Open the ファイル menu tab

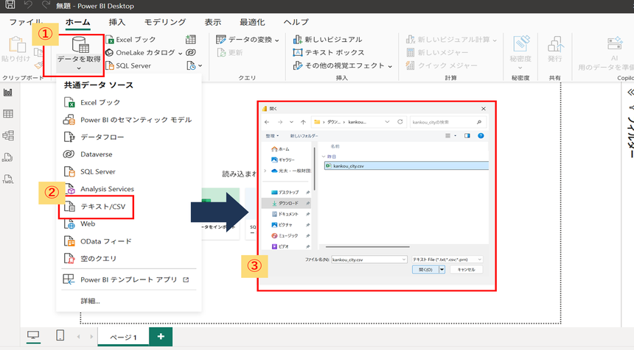coord(26,22)
